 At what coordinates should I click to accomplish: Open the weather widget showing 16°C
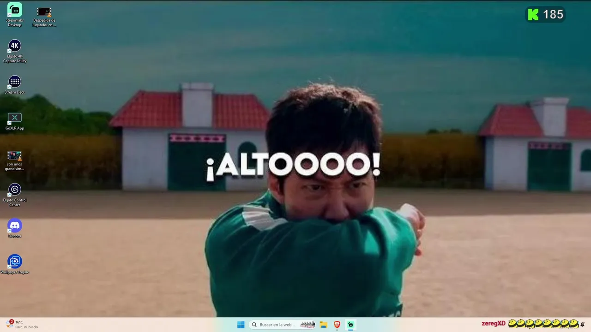click(22, 325)
